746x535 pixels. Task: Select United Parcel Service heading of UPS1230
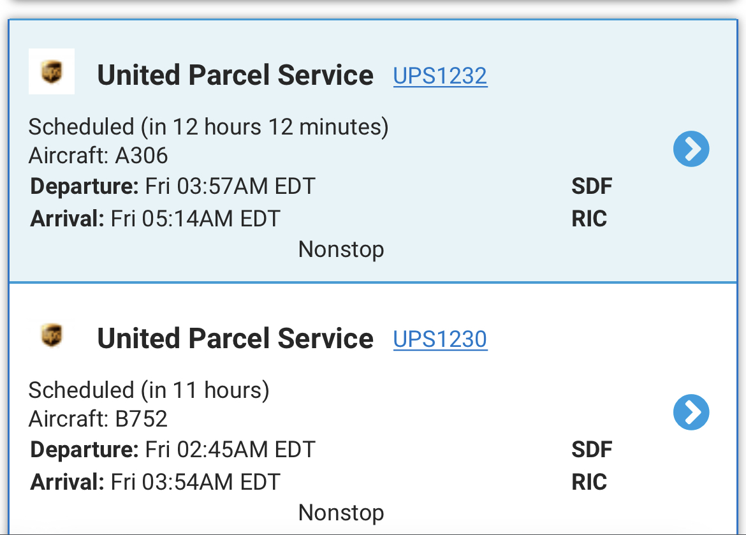pos(235,338)
